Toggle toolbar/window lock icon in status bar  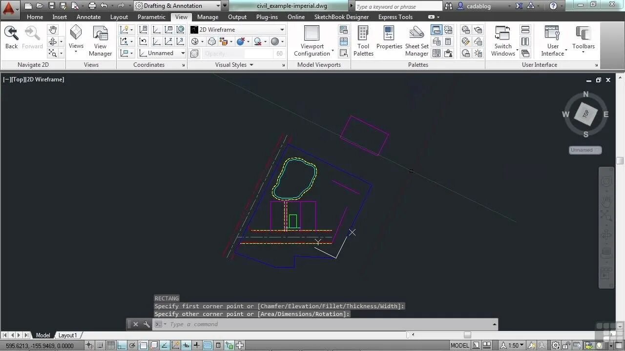566,345
